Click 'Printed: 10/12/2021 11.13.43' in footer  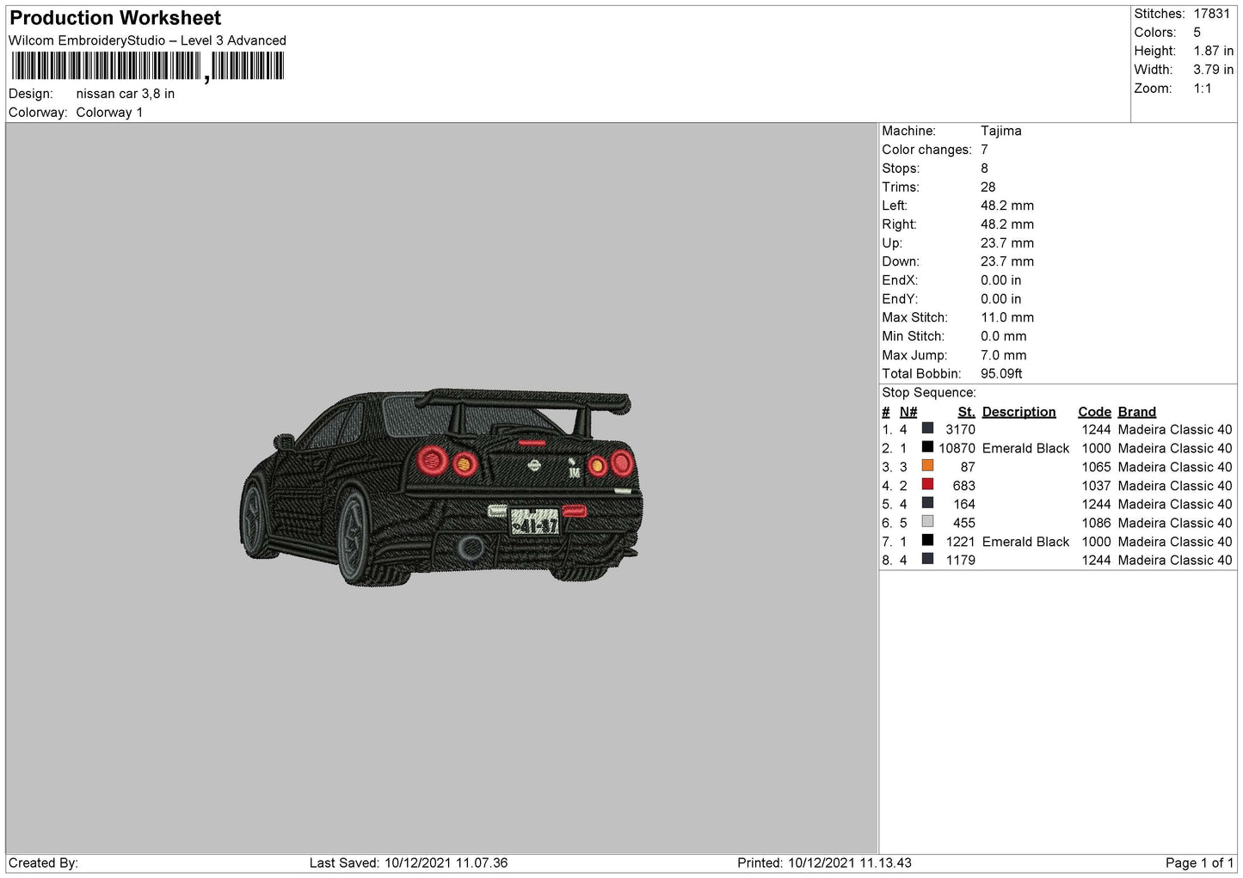pyautogui.click(x=824, y=863)
